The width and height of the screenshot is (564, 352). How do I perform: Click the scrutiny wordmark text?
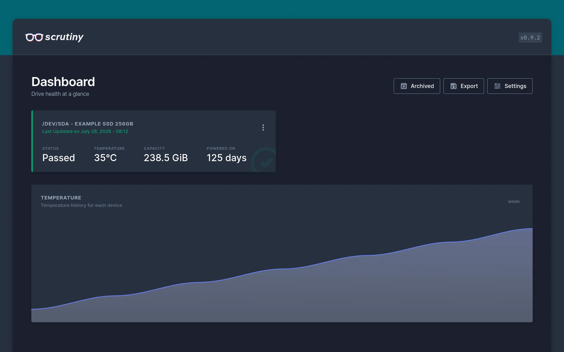(x=64, y=37)
